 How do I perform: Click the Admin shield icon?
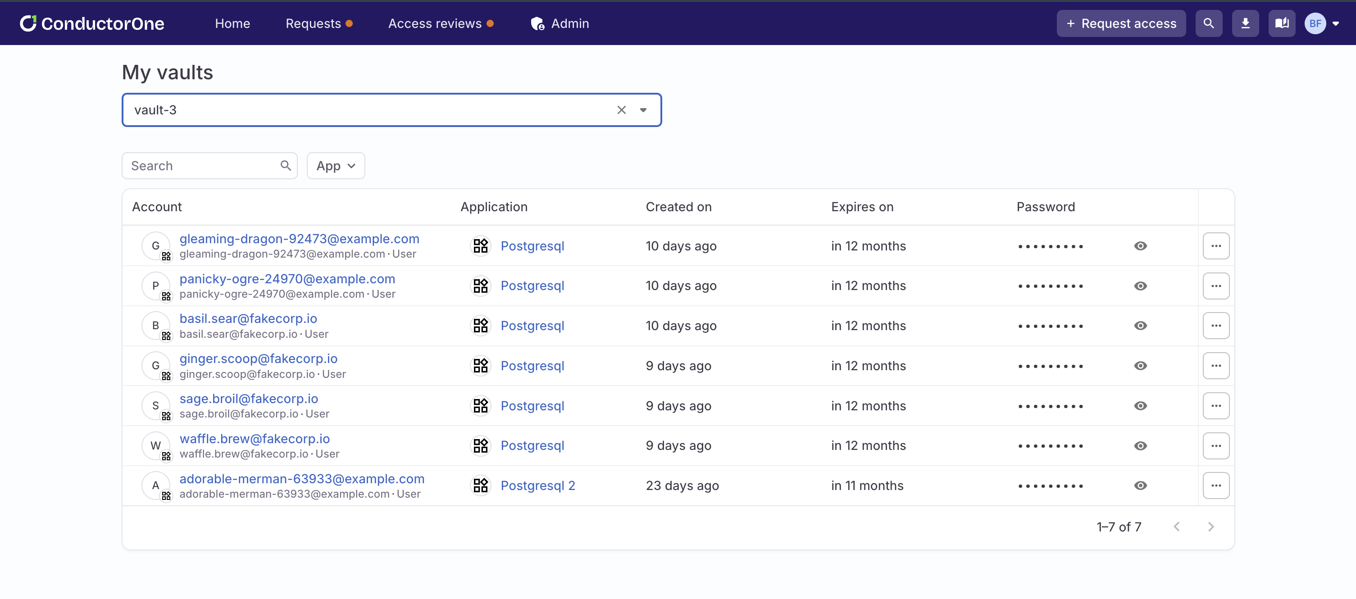click(537, 23)
